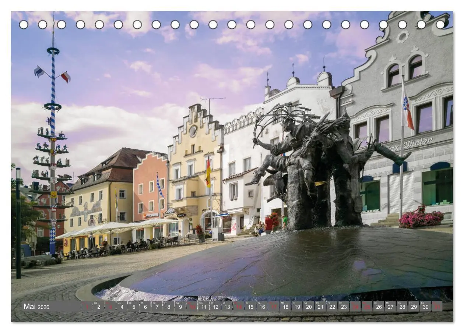Pick date 16 in the calendar strip
This screenshot has height=333, width=464.
click(262, 306)
